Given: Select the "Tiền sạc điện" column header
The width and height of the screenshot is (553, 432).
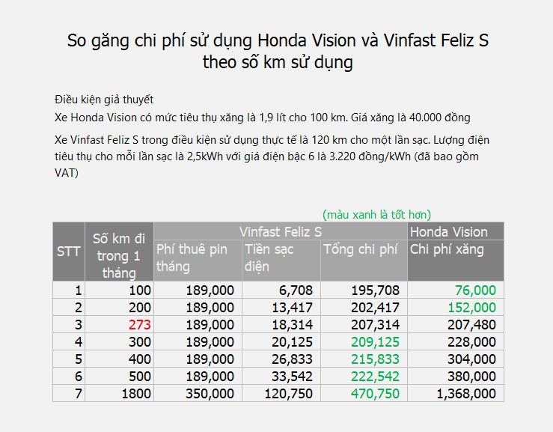Looking at the screenshot, I should (281, 258).
